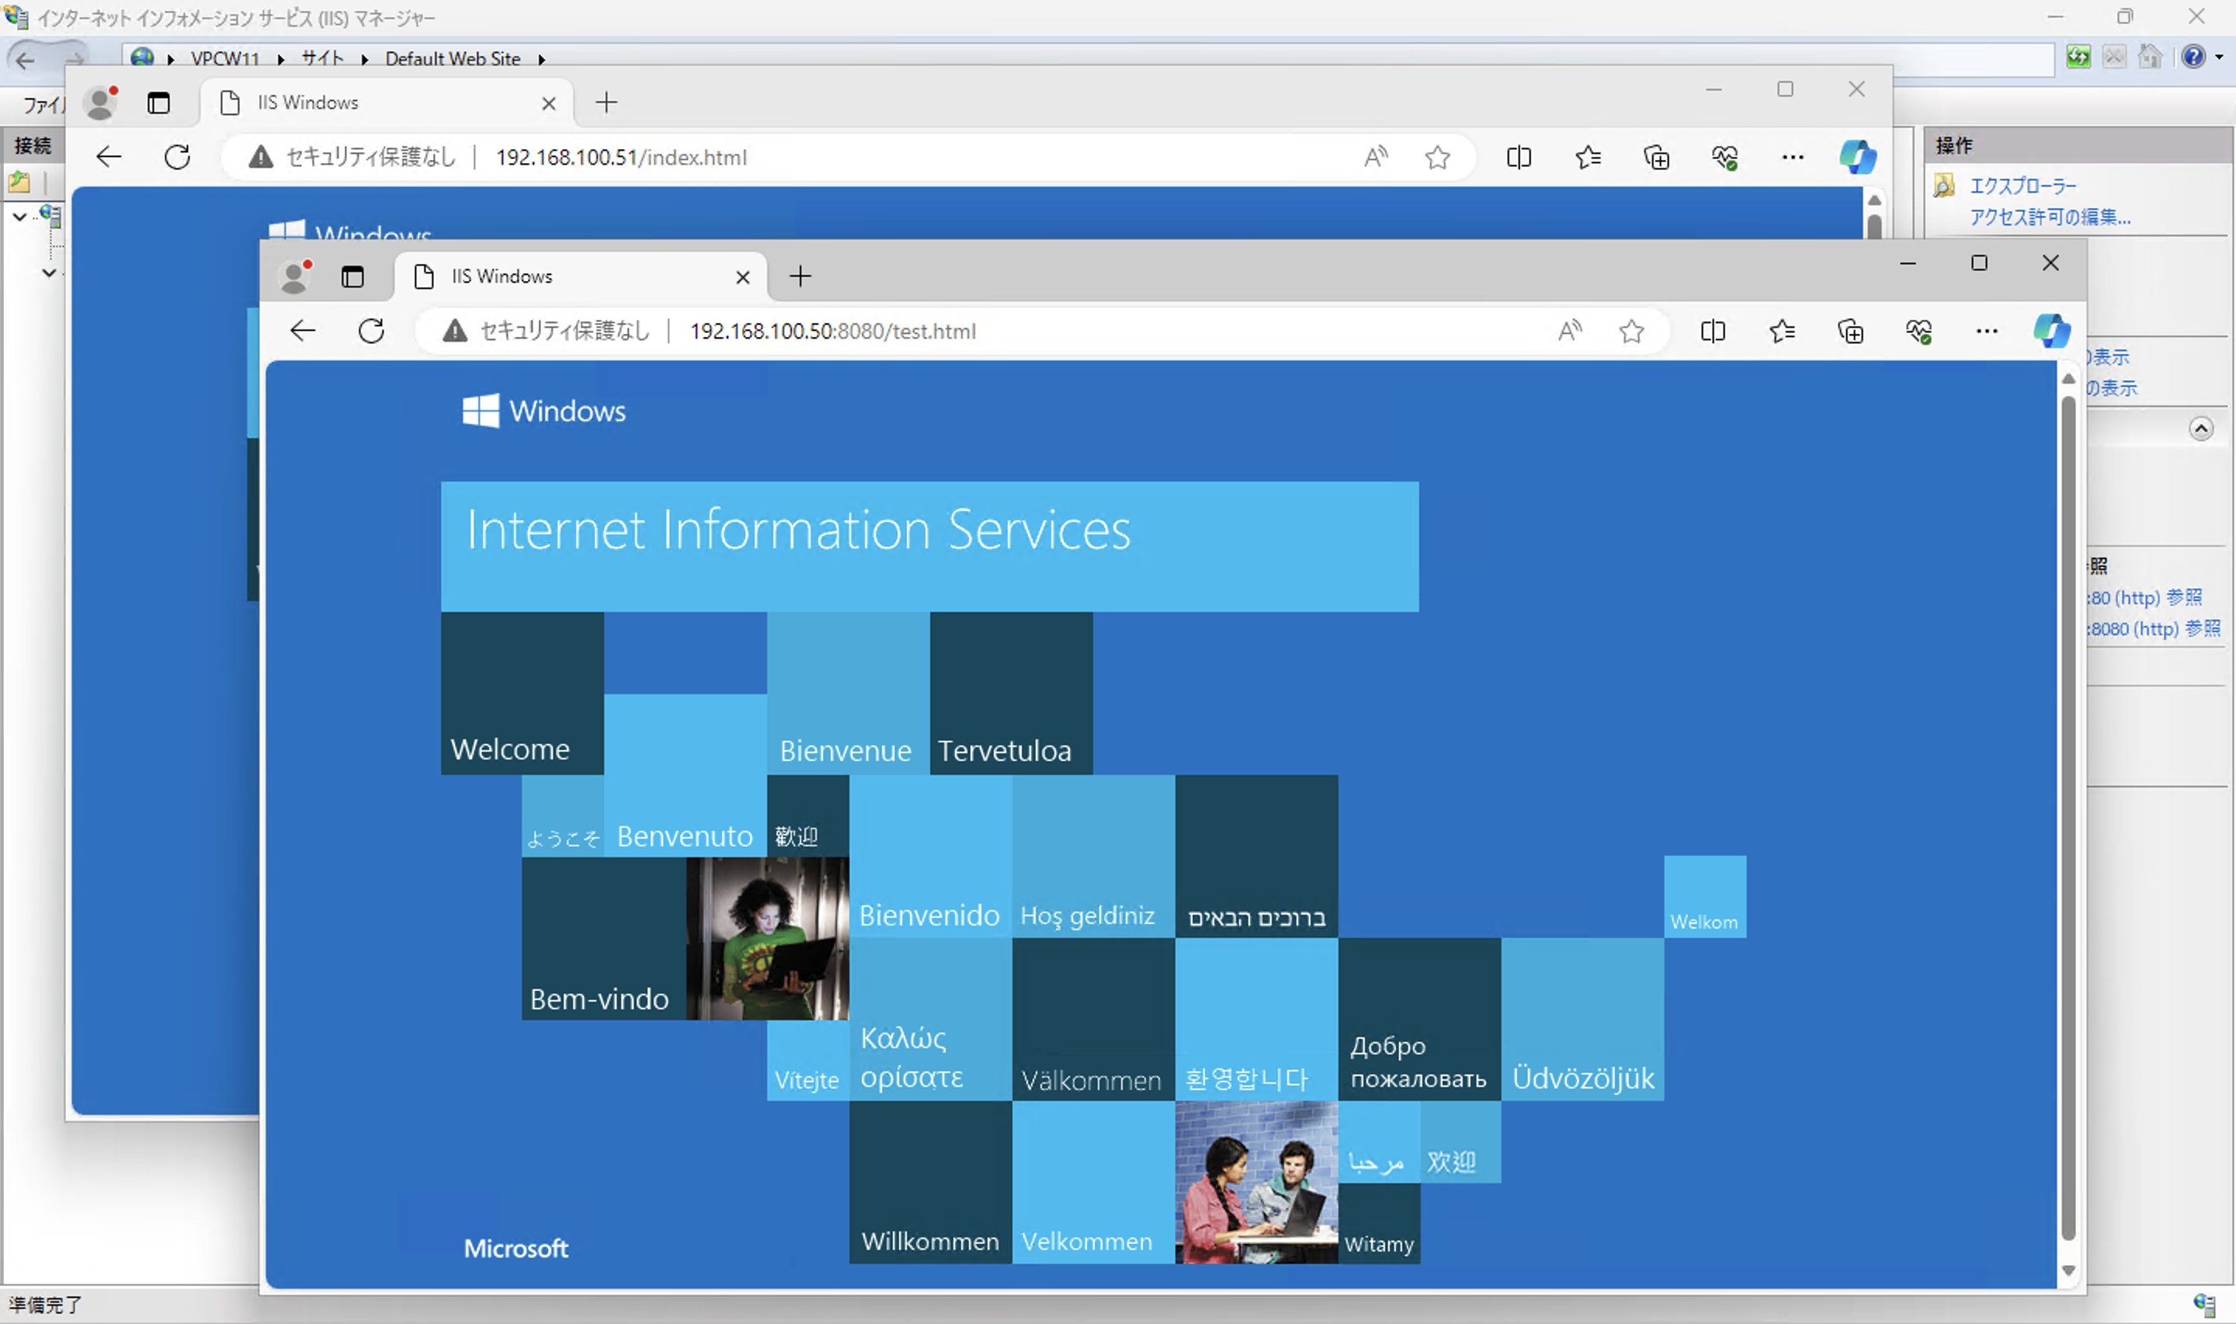Browse :80 (http) 参照 link
Image resolution: width=2236 pixels, height=1324 pixels.
[x=2144, y=598]
